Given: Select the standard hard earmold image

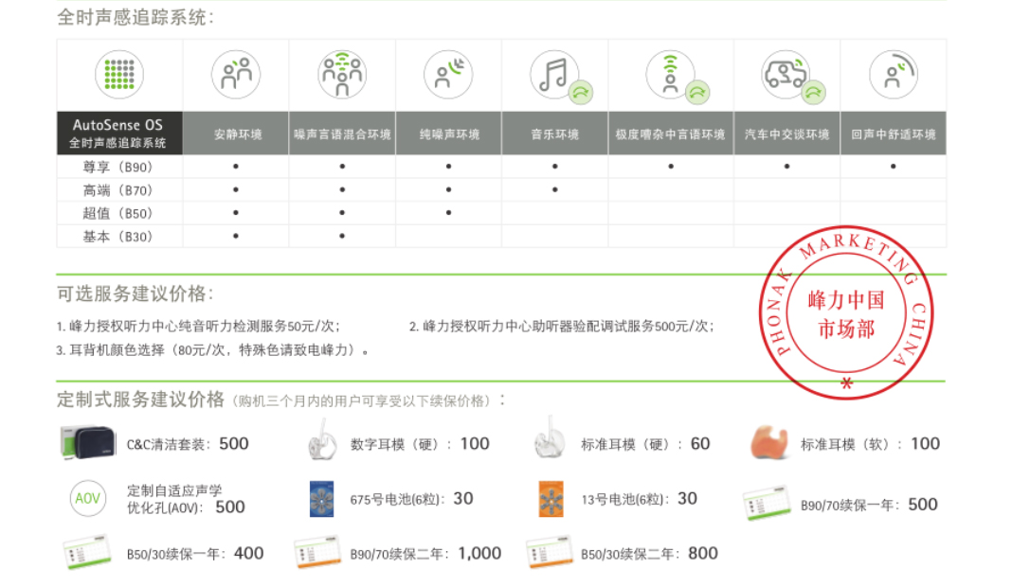Looking at the screenshot, I should (x=550, y=438).
